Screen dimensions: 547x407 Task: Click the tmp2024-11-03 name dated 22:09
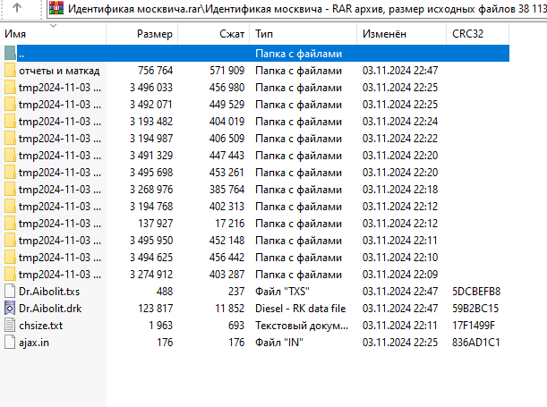click(60, 275)
